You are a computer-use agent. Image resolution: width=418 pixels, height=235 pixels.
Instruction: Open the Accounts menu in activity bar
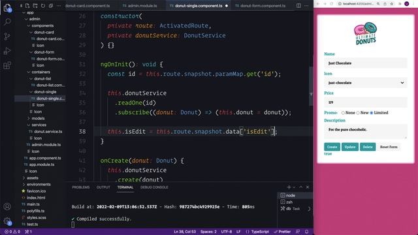tap(7, 206)
